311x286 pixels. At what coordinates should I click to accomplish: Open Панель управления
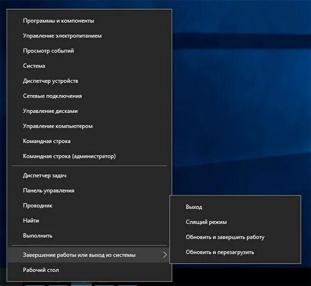[89, 191]
